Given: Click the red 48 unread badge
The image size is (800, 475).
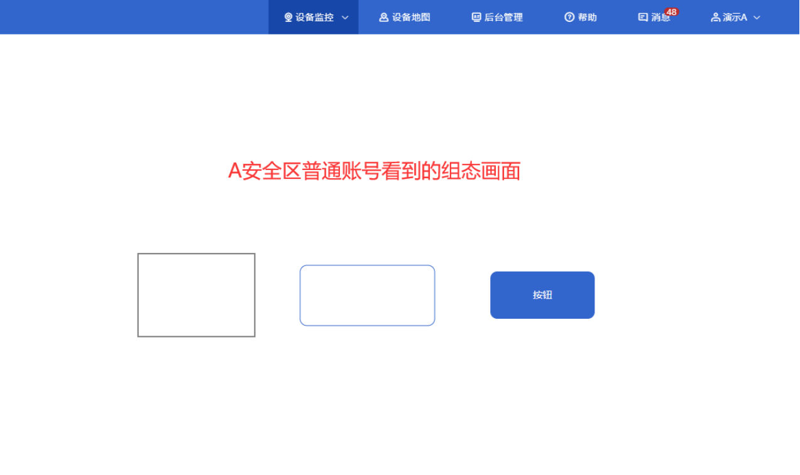Looking at the screenshot, I should [x=671, y=12].
